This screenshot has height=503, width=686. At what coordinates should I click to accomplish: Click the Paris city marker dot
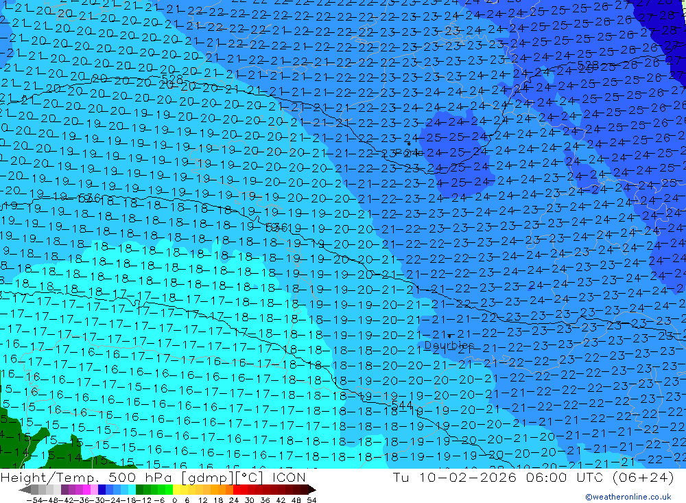click(409, 143)
